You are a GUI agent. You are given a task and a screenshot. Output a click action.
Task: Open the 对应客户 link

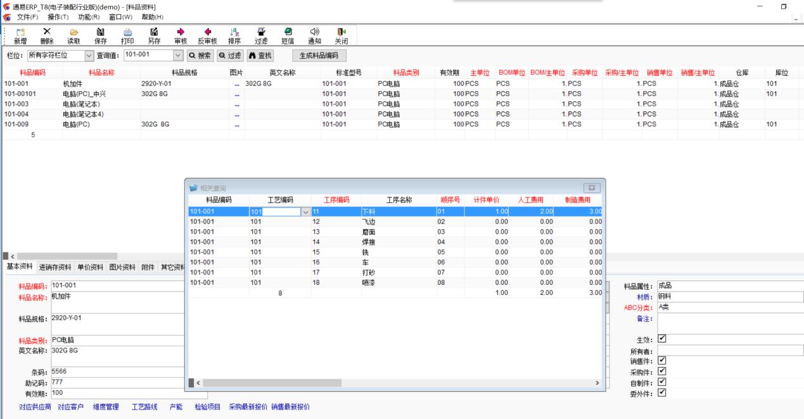pos(70,406)
